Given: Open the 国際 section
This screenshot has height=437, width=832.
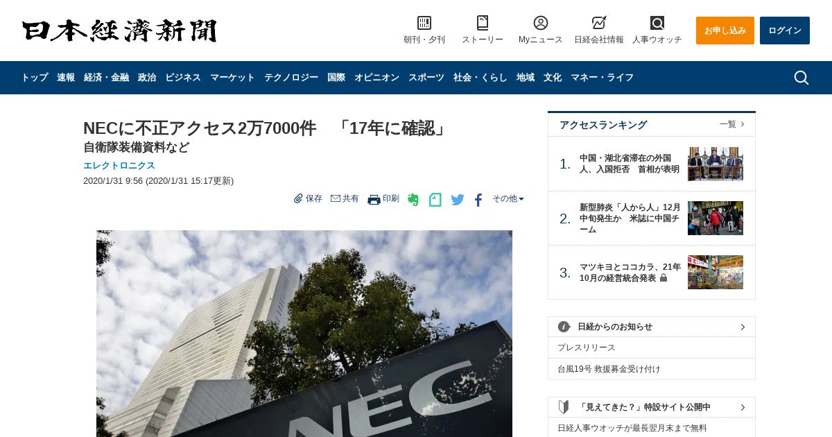Looking at the screenshot, I should tap(336, 78).
